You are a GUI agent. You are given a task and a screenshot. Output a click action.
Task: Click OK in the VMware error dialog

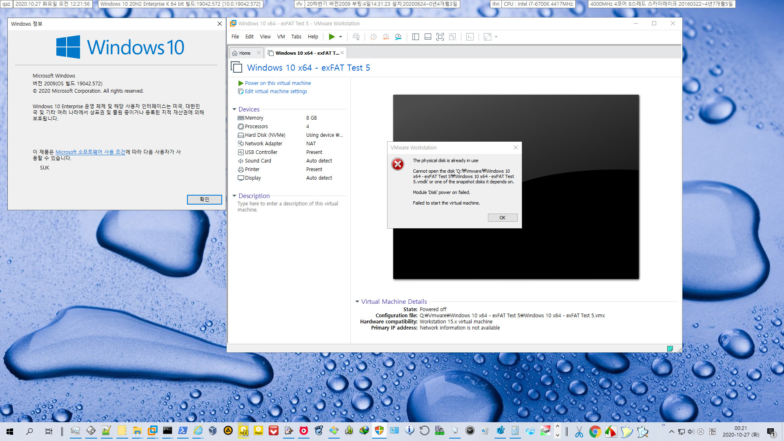point(503,218)
